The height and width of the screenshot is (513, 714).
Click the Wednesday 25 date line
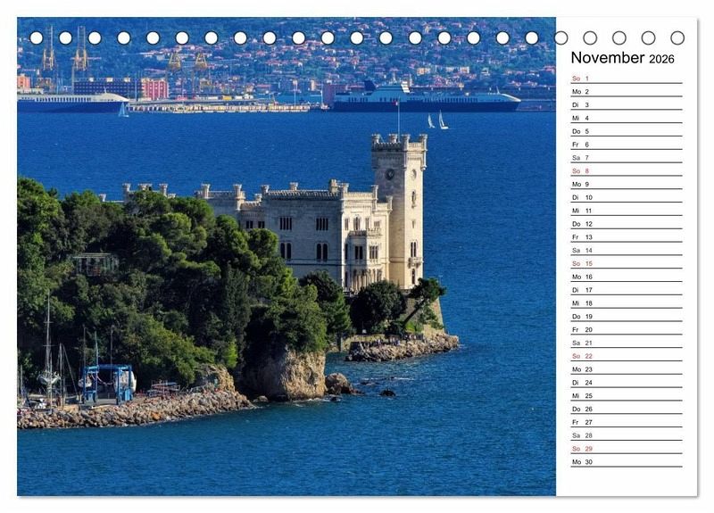[625, 395]
